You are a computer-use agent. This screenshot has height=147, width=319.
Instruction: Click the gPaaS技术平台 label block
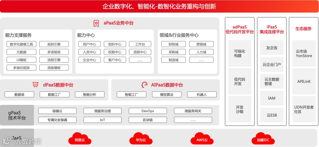pyautogui.click(x=17, y=115)
